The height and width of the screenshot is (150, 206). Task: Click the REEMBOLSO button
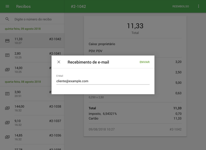click(181, 7)
